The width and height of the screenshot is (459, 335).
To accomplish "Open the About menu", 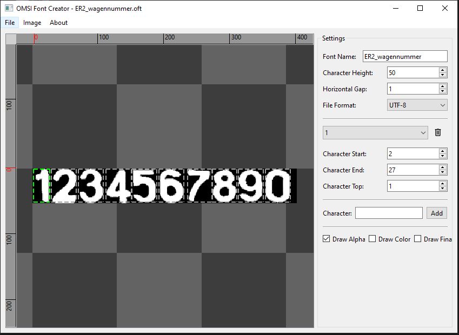I will tap(58, 23).
